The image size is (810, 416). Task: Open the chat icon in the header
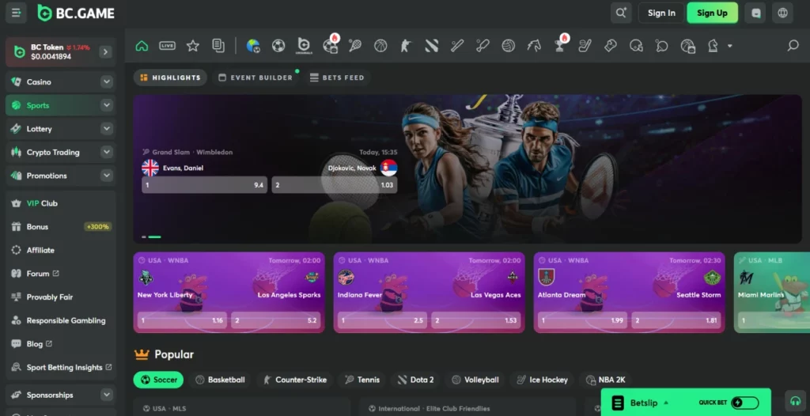pyautogui.click(x=755, y=13)
